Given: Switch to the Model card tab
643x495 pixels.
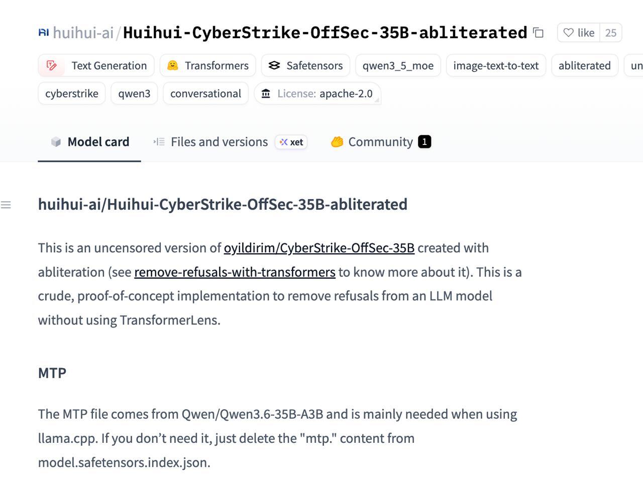Looking at the screenshot, I should pos(89,142).
